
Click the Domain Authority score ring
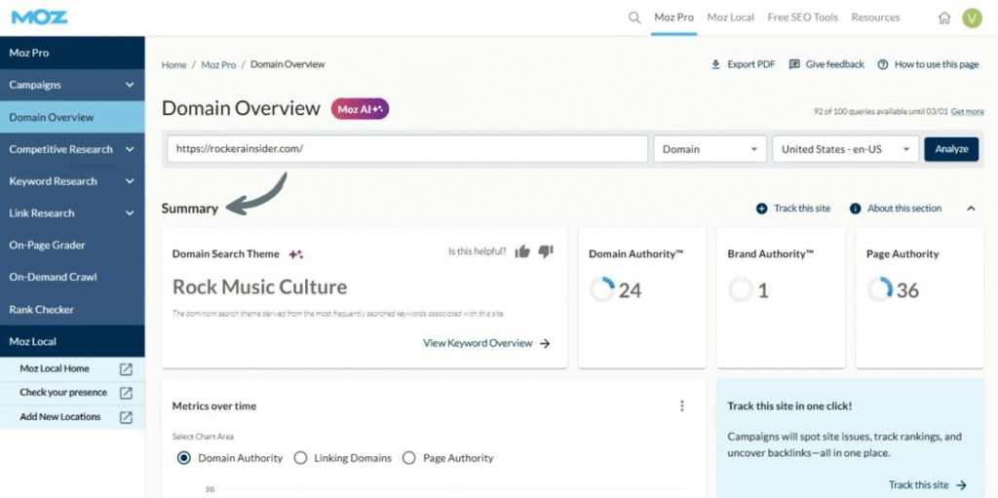[602, 289]
